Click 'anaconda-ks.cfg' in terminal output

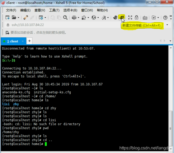[x=16, y=92]
